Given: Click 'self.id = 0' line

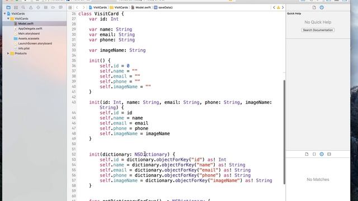Looking at the screenshot, I should [115, 66].
